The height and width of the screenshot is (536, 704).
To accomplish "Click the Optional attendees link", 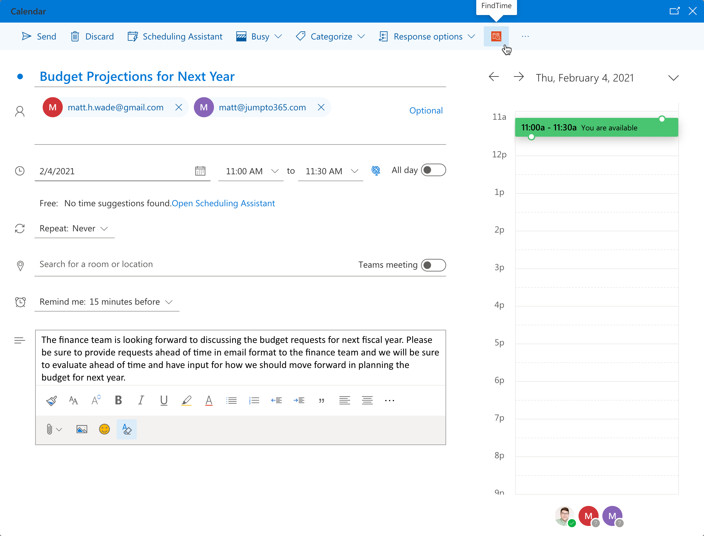I will tap(426, 110).
